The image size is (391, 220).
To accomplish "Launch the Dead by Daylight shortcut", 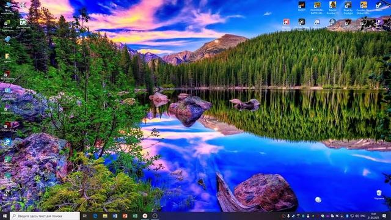I will coord(348,7).
